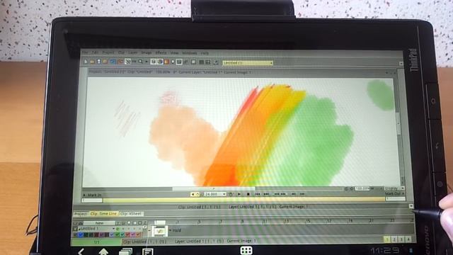Open the Image menu
This screenshot has width=453, height=255.
(x=147, y=52)
